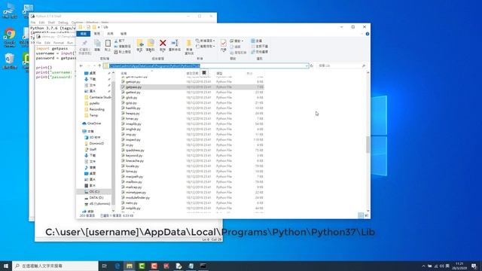Click the Explorer Help question icon
482x271 pixels.
point(368,34)
